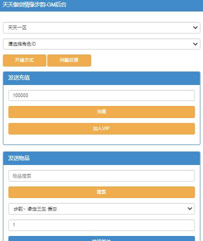Click chevron arrow of role ID selector

click(x=196, y=44)
